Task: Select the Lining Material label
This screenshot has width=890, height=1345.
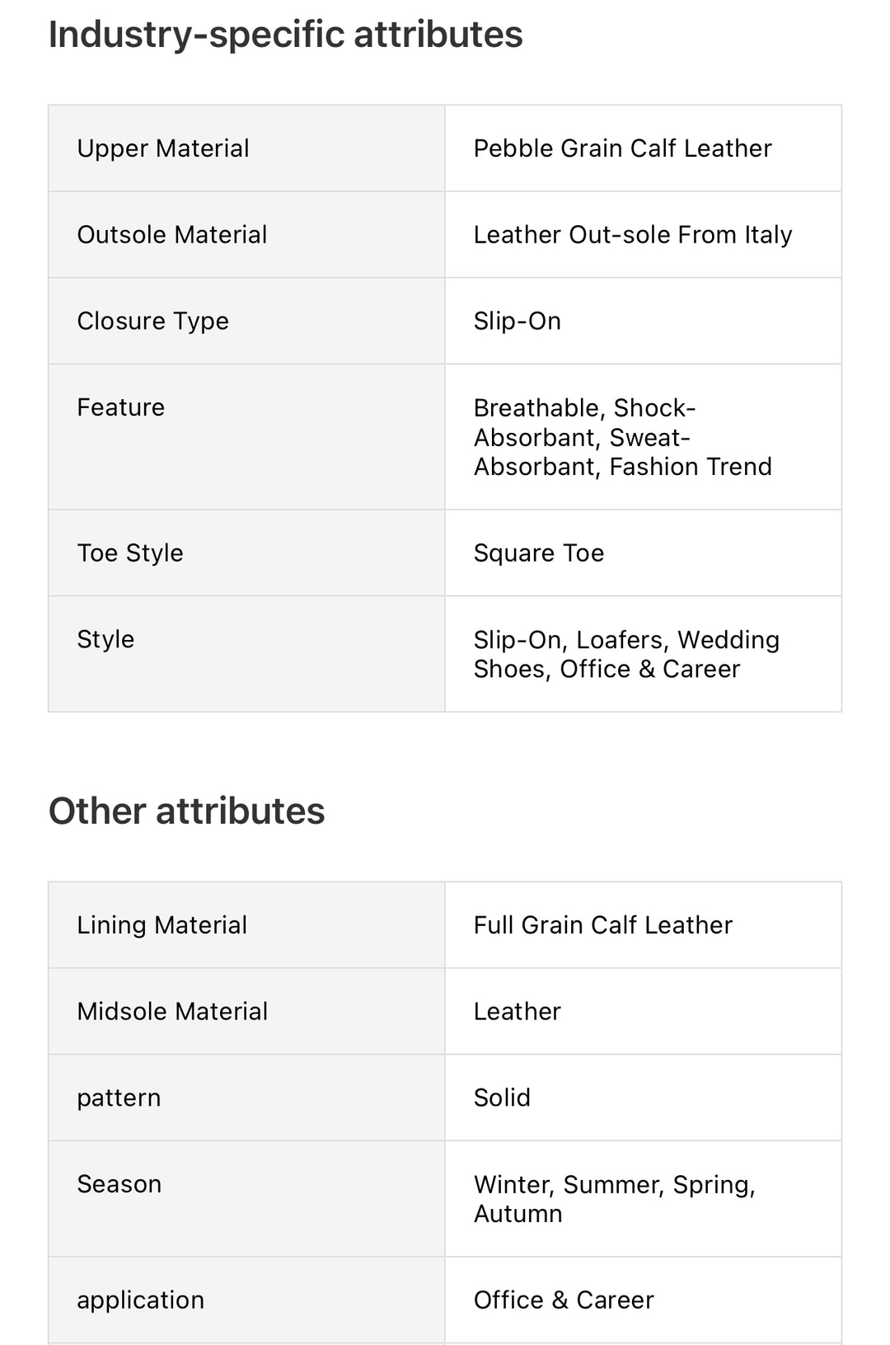Action: tap(162, 925)
